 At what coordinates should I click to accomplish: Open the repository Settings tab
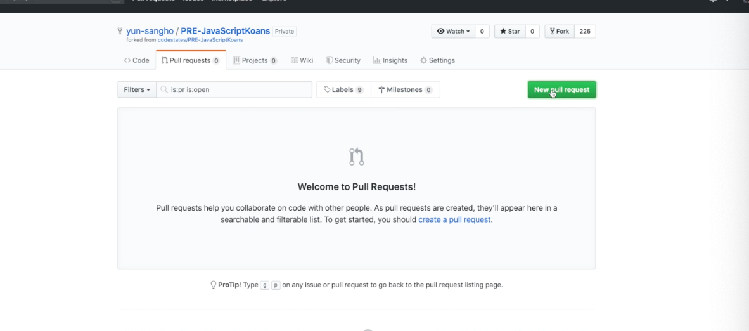pos(437,60)
